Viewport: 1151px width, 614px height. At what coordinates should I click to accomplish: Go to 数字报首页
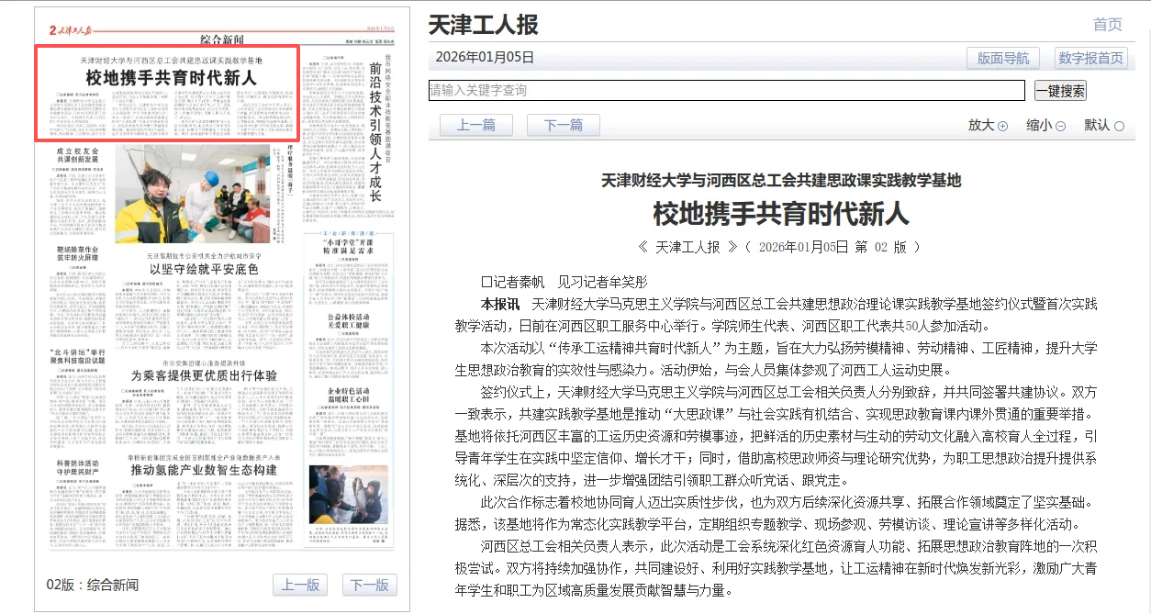coord(1090,58)
